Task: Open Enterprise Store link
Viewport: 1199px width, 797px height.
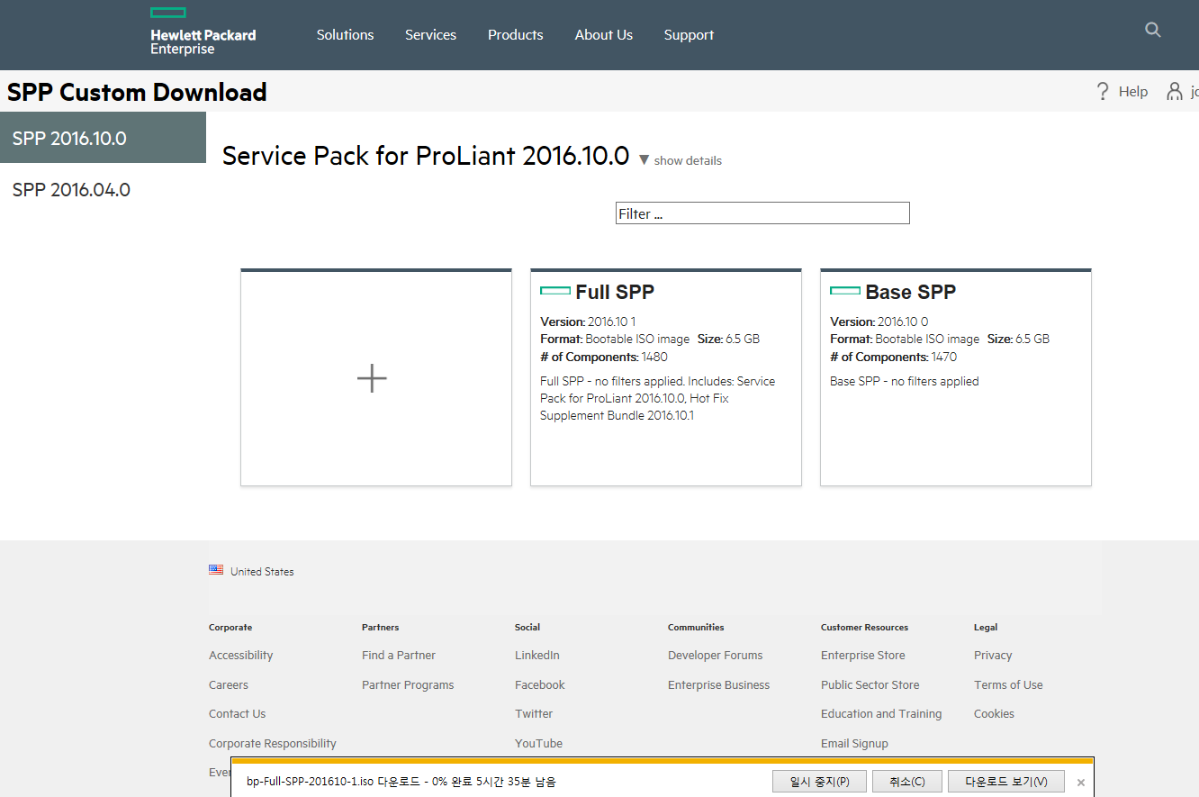Action: (863, 656)
